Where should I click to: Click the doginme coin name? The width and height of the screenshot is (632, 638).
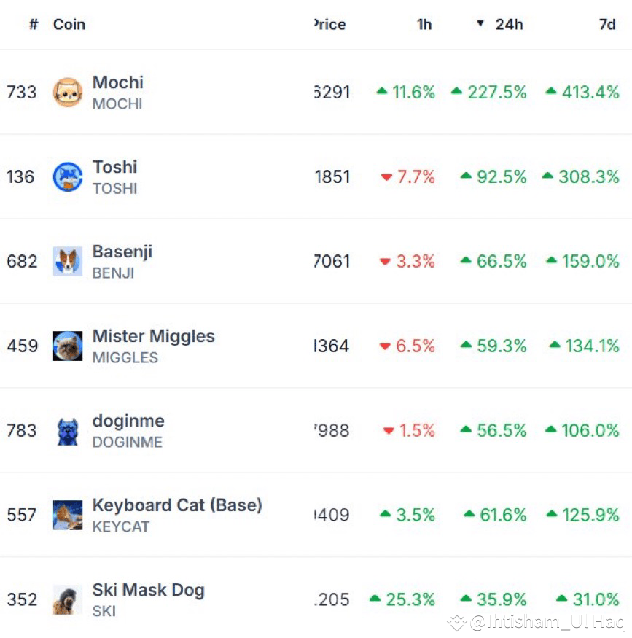click(x=128, y=421)
